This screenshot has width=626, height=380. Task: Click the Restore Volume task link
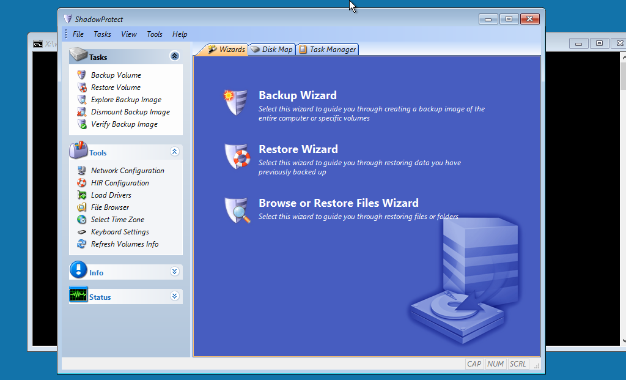(116, 88)
